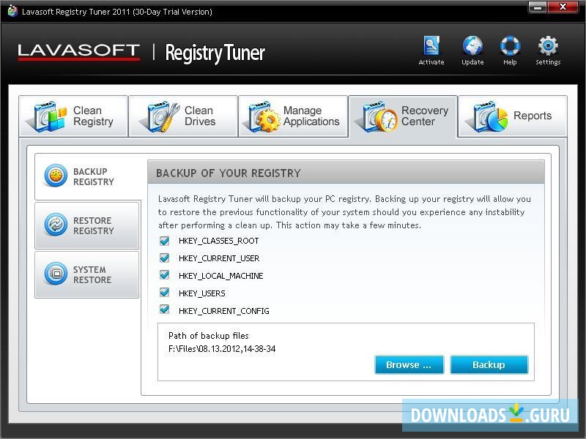Click the "Path of backup files" label

point(209,336)
